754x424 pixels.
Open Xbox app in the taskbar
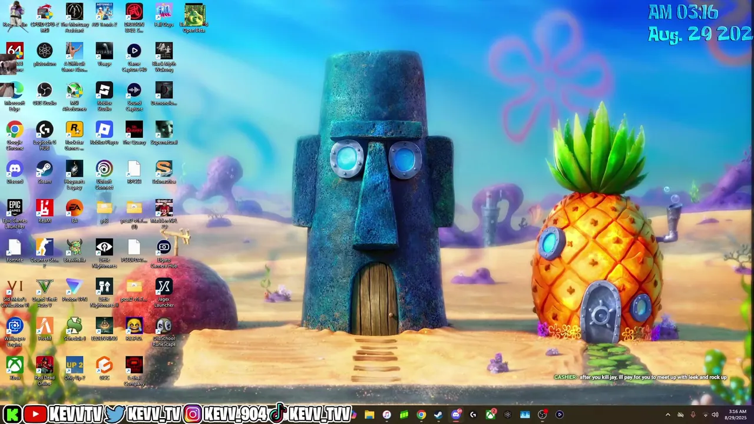(490, 415)
